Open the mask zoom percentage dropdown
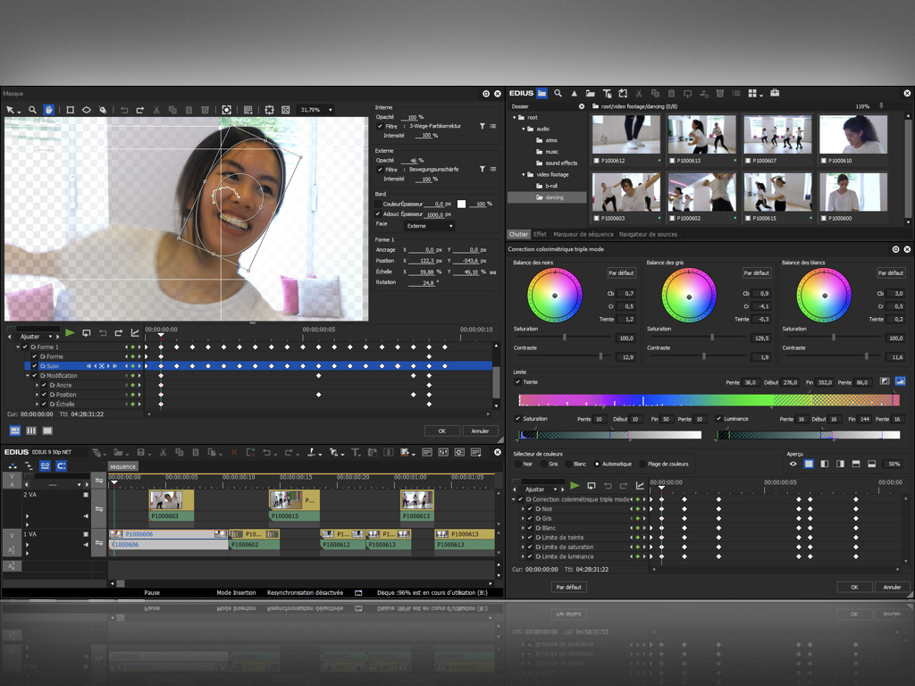Image resolution: width=915 pixels, height=686 pixels. 330,110
